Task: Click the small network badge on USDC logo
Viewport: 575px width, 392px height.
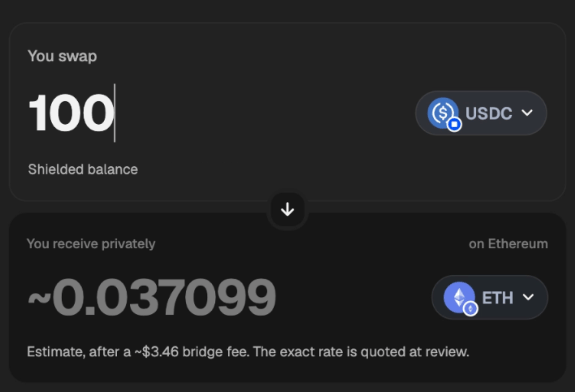Action: pyautogui.click(x=454, y=124)
